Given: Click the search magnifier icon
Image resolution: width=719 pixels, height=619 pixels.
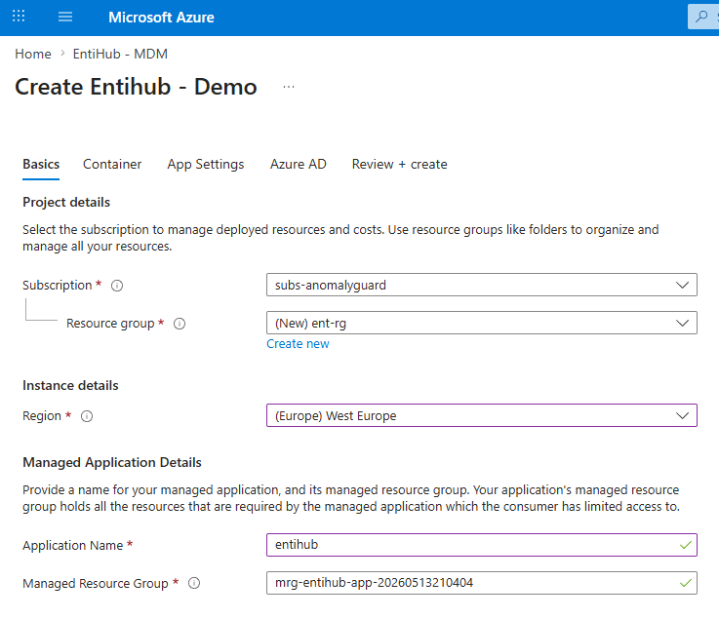Looking at the screenshot, I should (x=701, y=17).
